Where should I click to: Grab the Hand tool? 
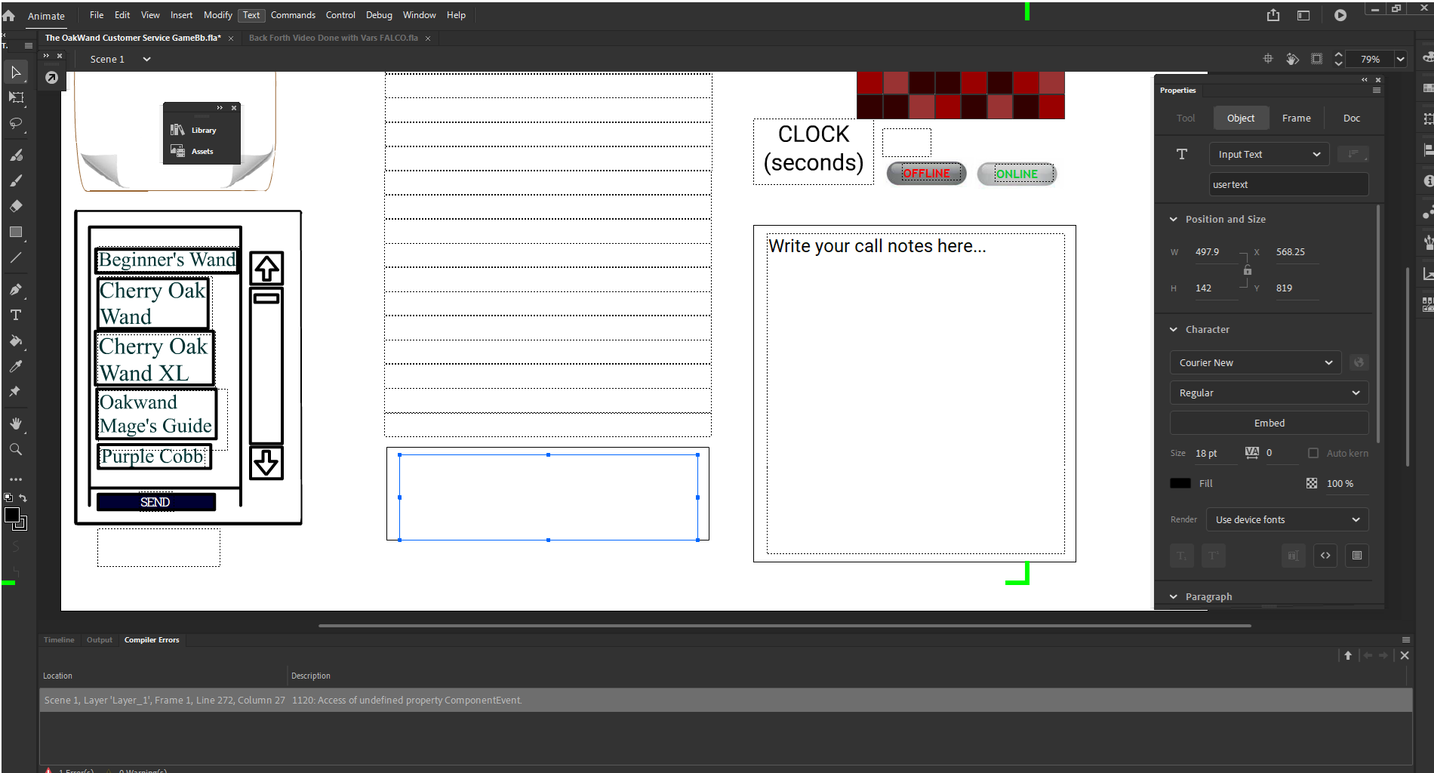(x=15, y=423)
